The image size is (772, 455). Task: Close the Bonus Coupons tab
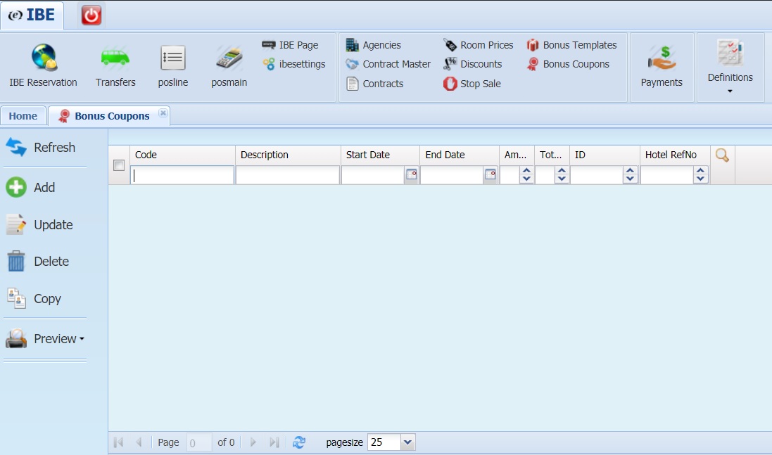[163, 113]
